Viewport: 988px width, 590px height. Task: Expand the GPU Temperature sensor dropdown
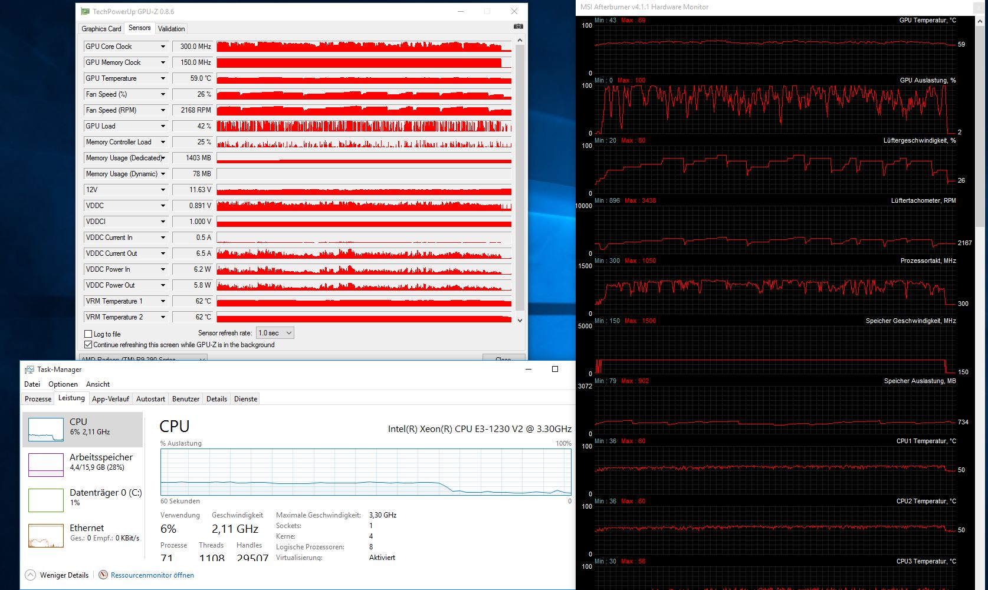click(x=163, y=78)
